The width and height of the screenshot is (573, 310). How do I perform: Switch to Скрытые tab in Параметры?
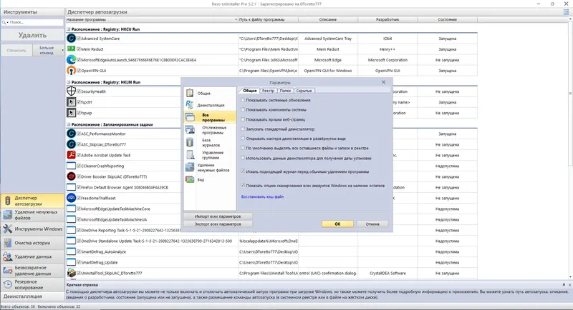(x=304, y=91)
